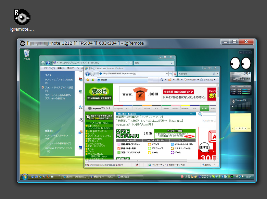Click the Google search magnifier in IE

point(214,74)
